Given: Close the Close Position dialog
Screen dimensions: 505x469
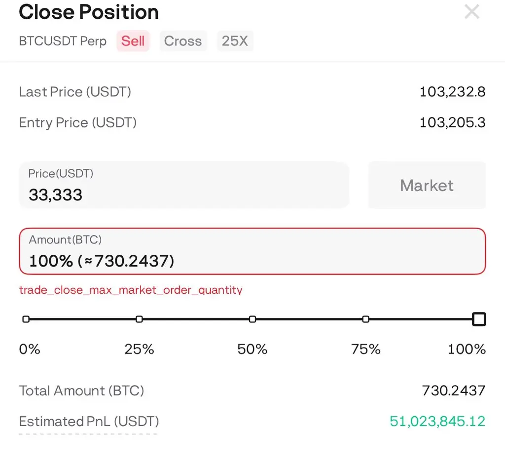Looking at the screenshot, I should point(472,11).
